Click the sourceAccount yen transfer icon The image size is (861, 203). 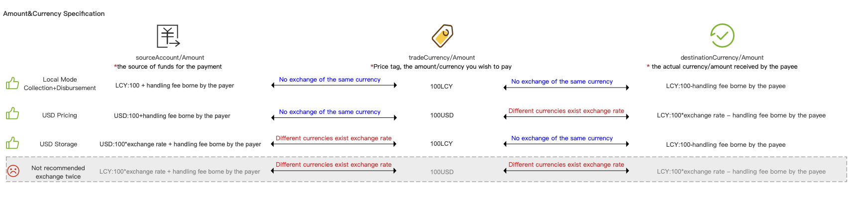[x=168, y=36]
